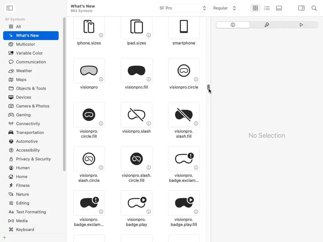The width and height of the screenshot is (323, 242).
Task: Open the Human category
Action: (31, 168)
